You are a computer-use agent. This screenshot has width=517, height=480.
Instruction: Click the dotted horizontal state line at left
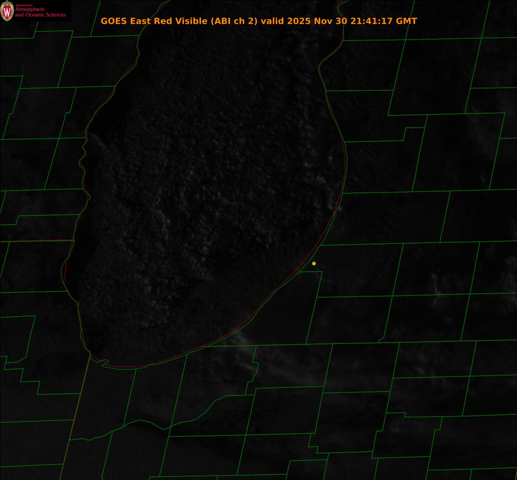click(35, 241)
